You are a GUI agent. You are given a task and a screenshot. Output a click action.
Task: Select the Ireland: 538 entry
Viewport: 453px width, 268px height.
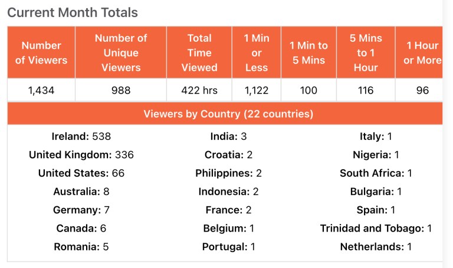point(81,136)
